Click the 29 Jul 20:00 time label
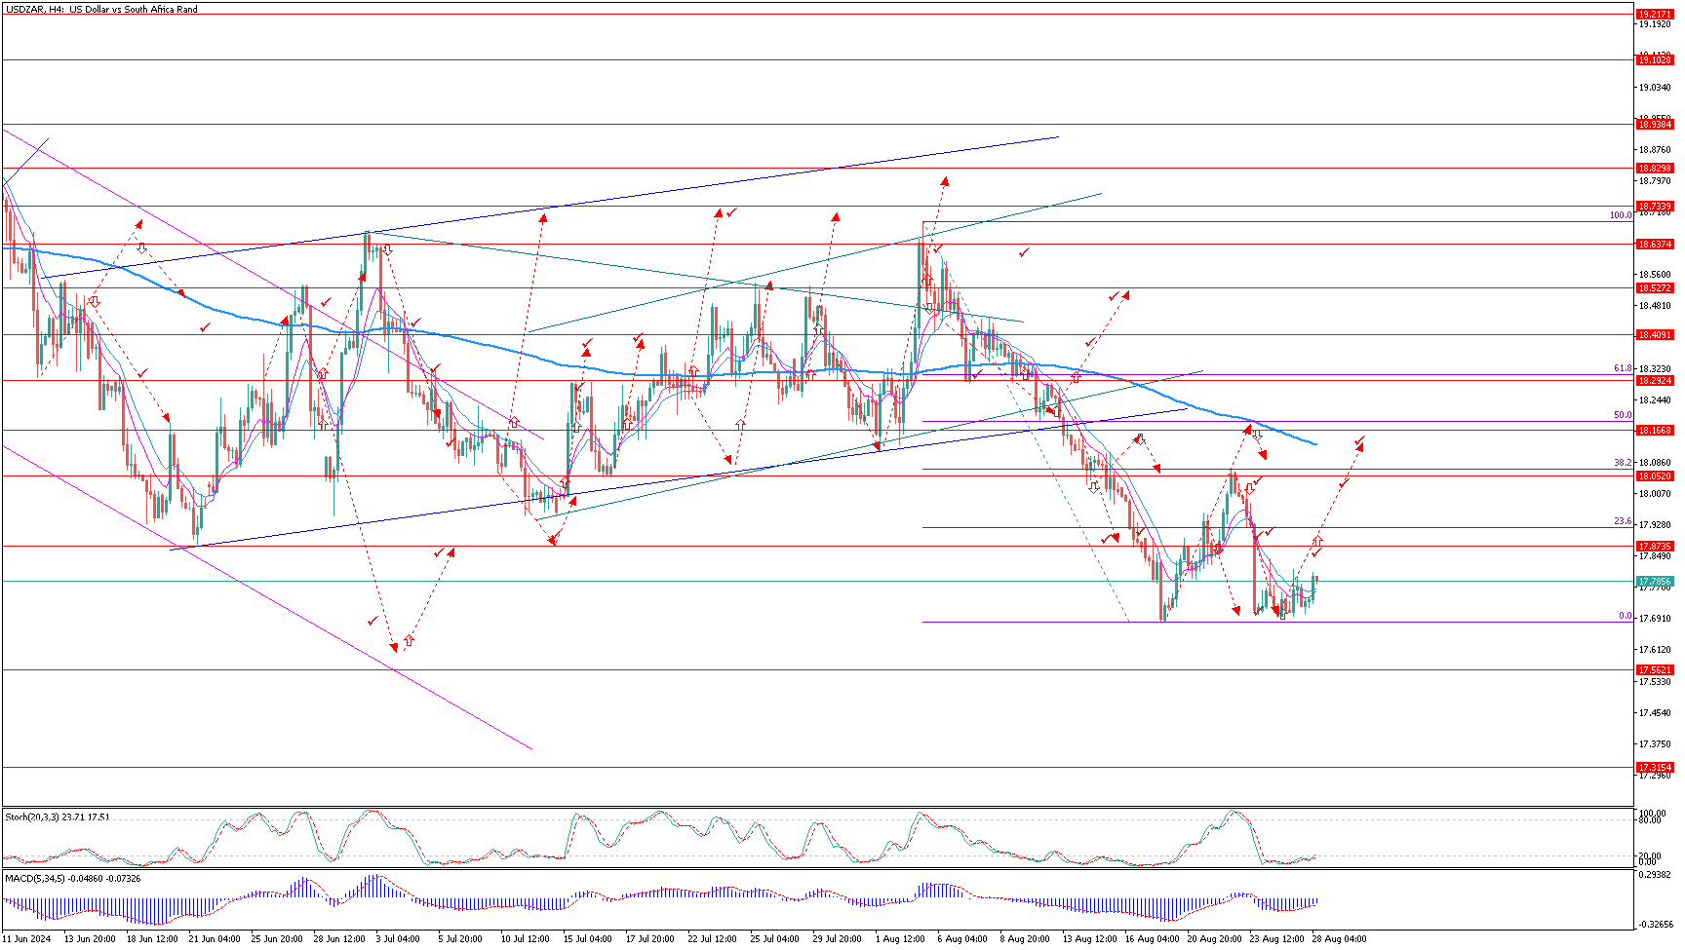The height and width of the screenshot is (950, 1685). [x=839, y=939]
